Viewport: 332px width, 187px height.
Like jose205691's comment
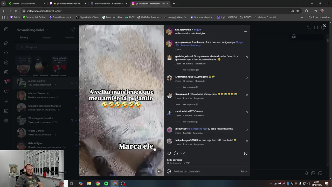pos(247,130)
